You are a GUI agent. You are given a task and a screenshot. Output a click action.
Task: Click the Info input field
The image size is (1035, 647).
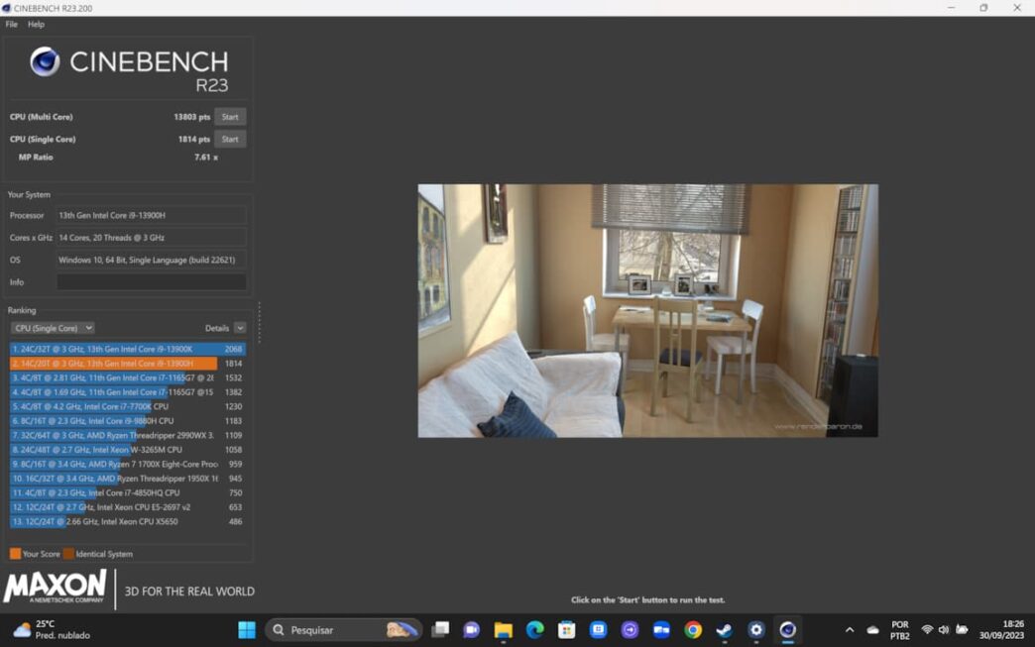pos(151,282)
